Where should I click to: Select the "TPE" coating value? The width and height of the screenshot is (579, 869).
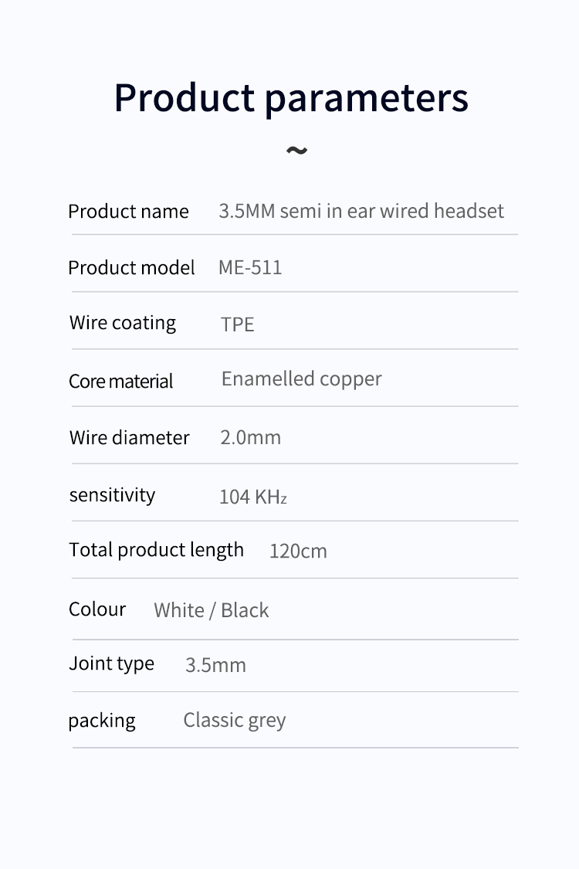tap(237, 324)
